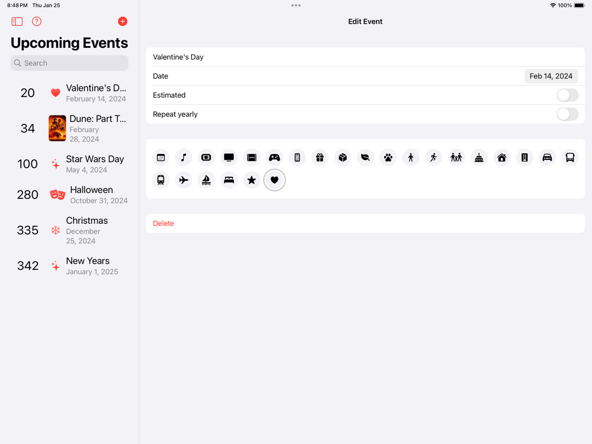Select the bus icon
The width and height of the screenshot is (592, 444).
(570, 157)
